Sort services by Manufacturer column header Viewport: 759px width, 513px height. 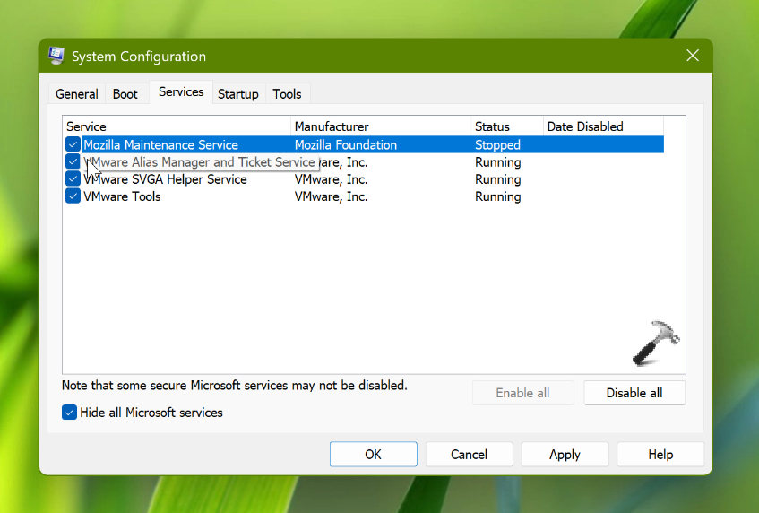[x=381, y=126]
